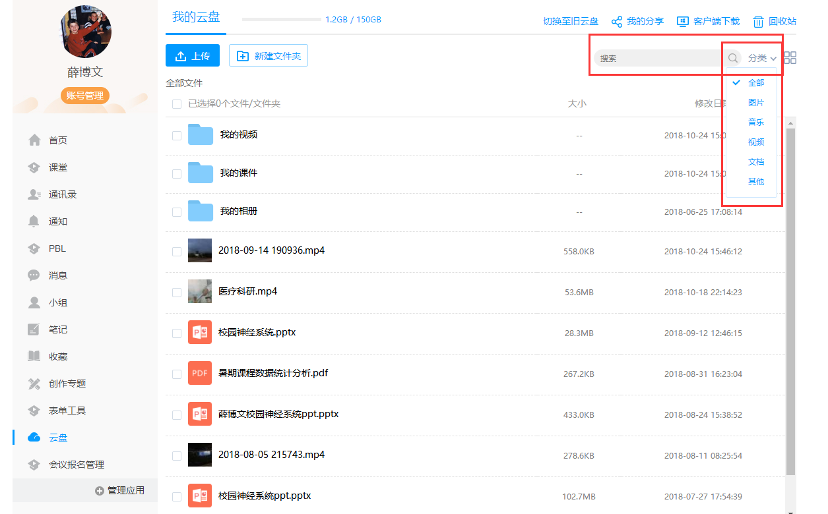The image size is (828, 514).
Task: Click the user avatar photo
Action: [x=86, y=32]
